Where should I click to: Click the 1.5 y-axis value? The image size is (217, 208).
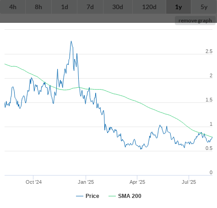(x=209, y=100)
